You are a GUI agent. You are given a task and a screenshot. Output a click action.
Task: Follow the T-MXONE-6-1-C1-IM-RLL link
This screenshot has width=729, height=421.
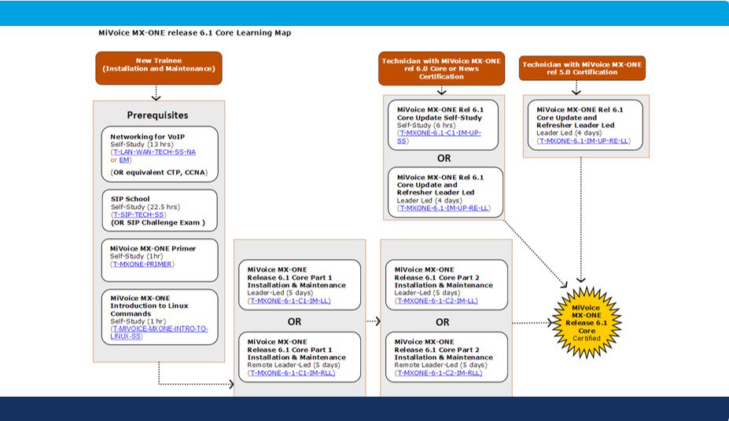pyautogui.click(x=293, y=373)
